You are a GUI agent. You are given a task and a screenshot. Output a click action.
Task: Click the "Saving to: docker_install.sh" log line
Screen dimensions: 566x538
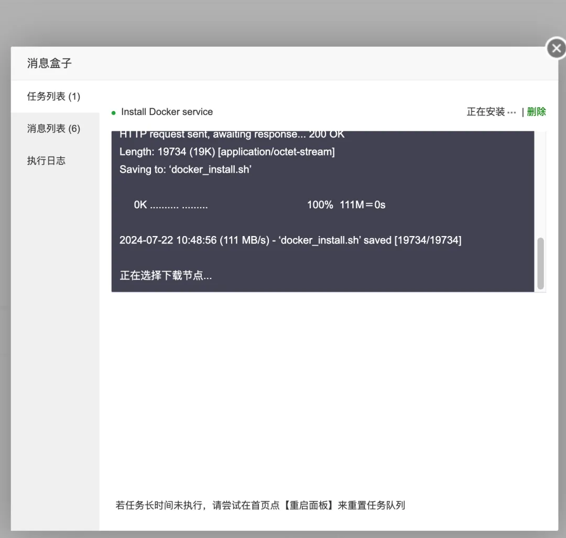tap(185, 170)
